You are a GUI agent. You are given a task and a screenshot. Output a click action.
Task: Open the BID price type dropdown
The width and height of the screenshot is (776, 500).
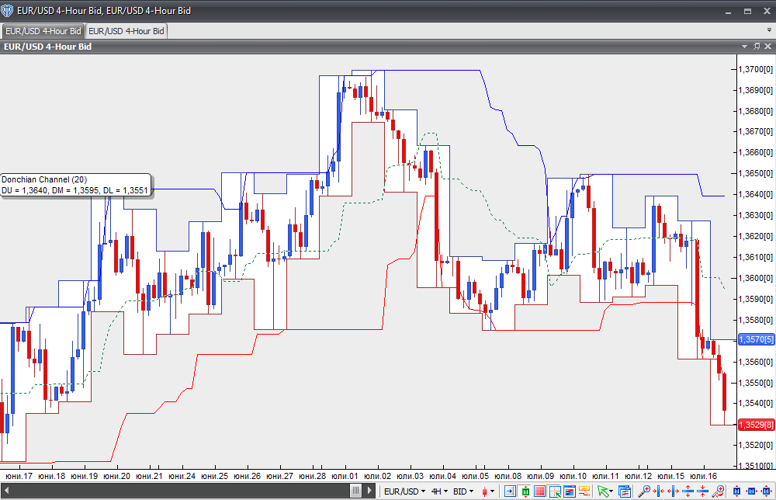pos(464,491)
